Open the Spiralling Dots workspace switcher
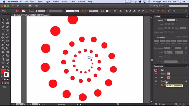 [157, 6]
